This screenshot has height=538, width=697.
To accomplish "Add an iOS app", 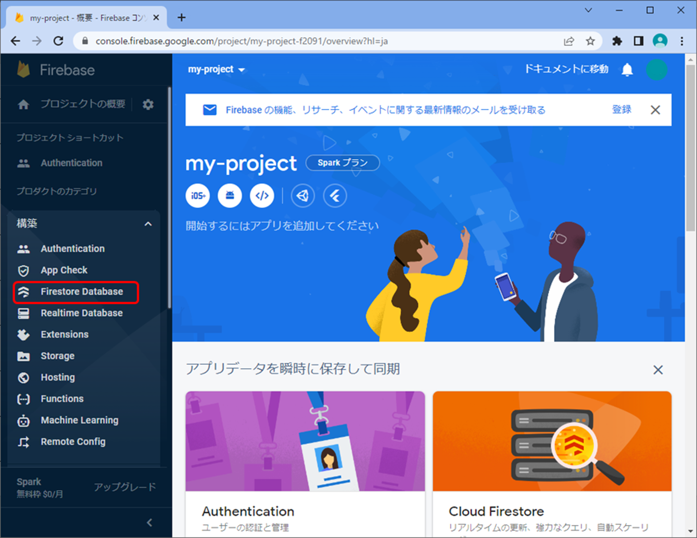I will click(x=198, y=196).
